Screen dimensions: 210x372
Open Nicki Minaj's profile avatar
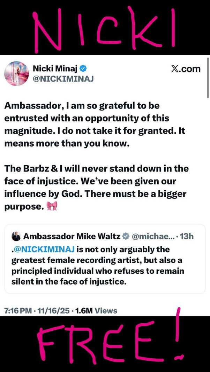pyautogui.click(x=16, y=73)
